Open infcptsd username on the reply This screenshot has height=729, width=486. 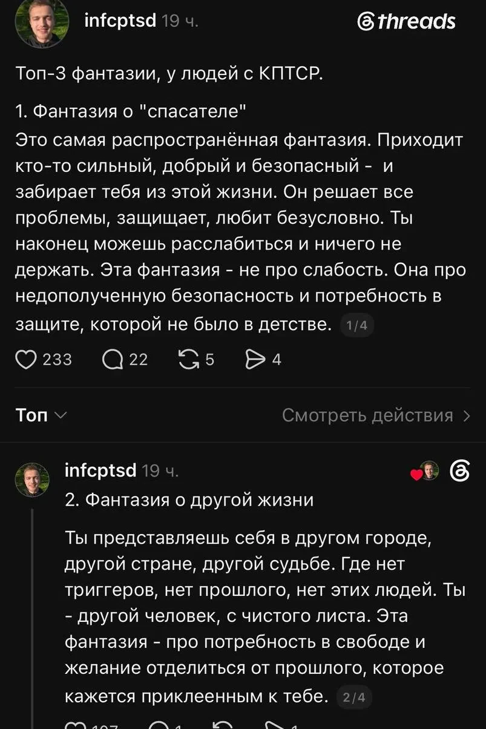point(100,470)
